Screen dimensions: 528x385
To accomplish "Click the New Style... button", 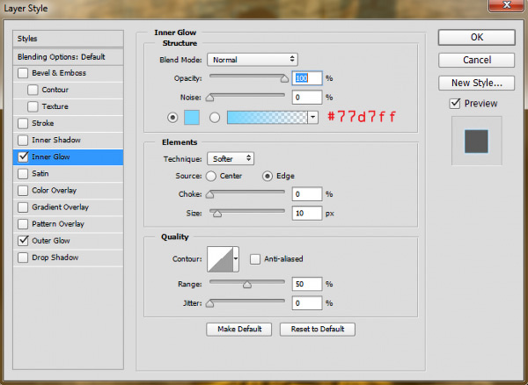I will point(476,83).
